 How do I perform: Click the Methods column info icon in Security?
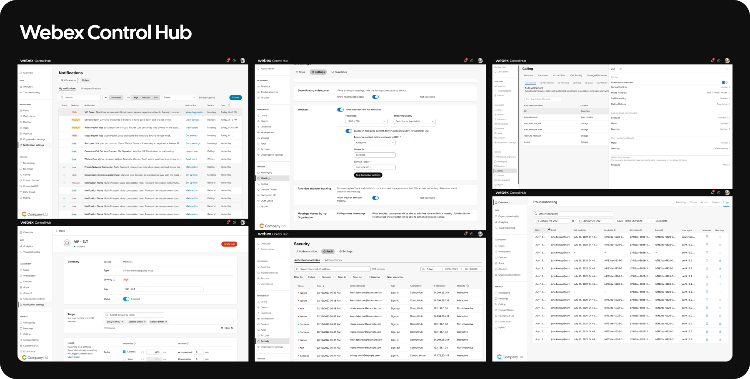tap(467, 286)
